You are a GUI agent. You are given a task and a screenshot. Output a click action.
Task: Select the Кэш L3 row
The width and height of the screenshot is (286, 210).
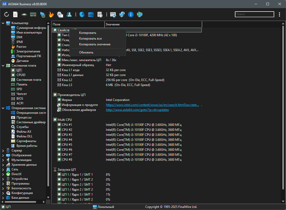tap(127, 85)
